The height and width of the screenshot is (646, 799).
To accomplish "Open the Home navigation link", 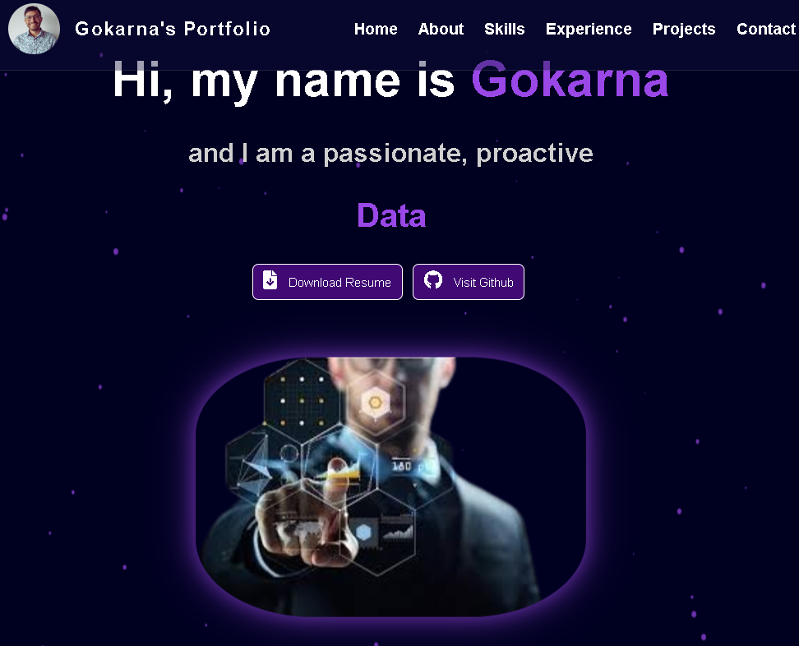I will point(376,29).
